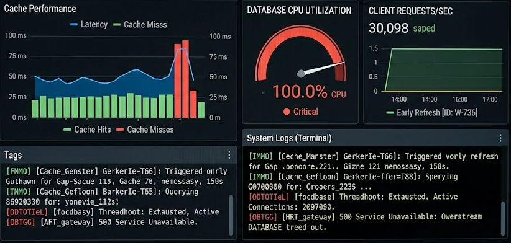Toggle Cache Misses red legend entry

point(145,130)
